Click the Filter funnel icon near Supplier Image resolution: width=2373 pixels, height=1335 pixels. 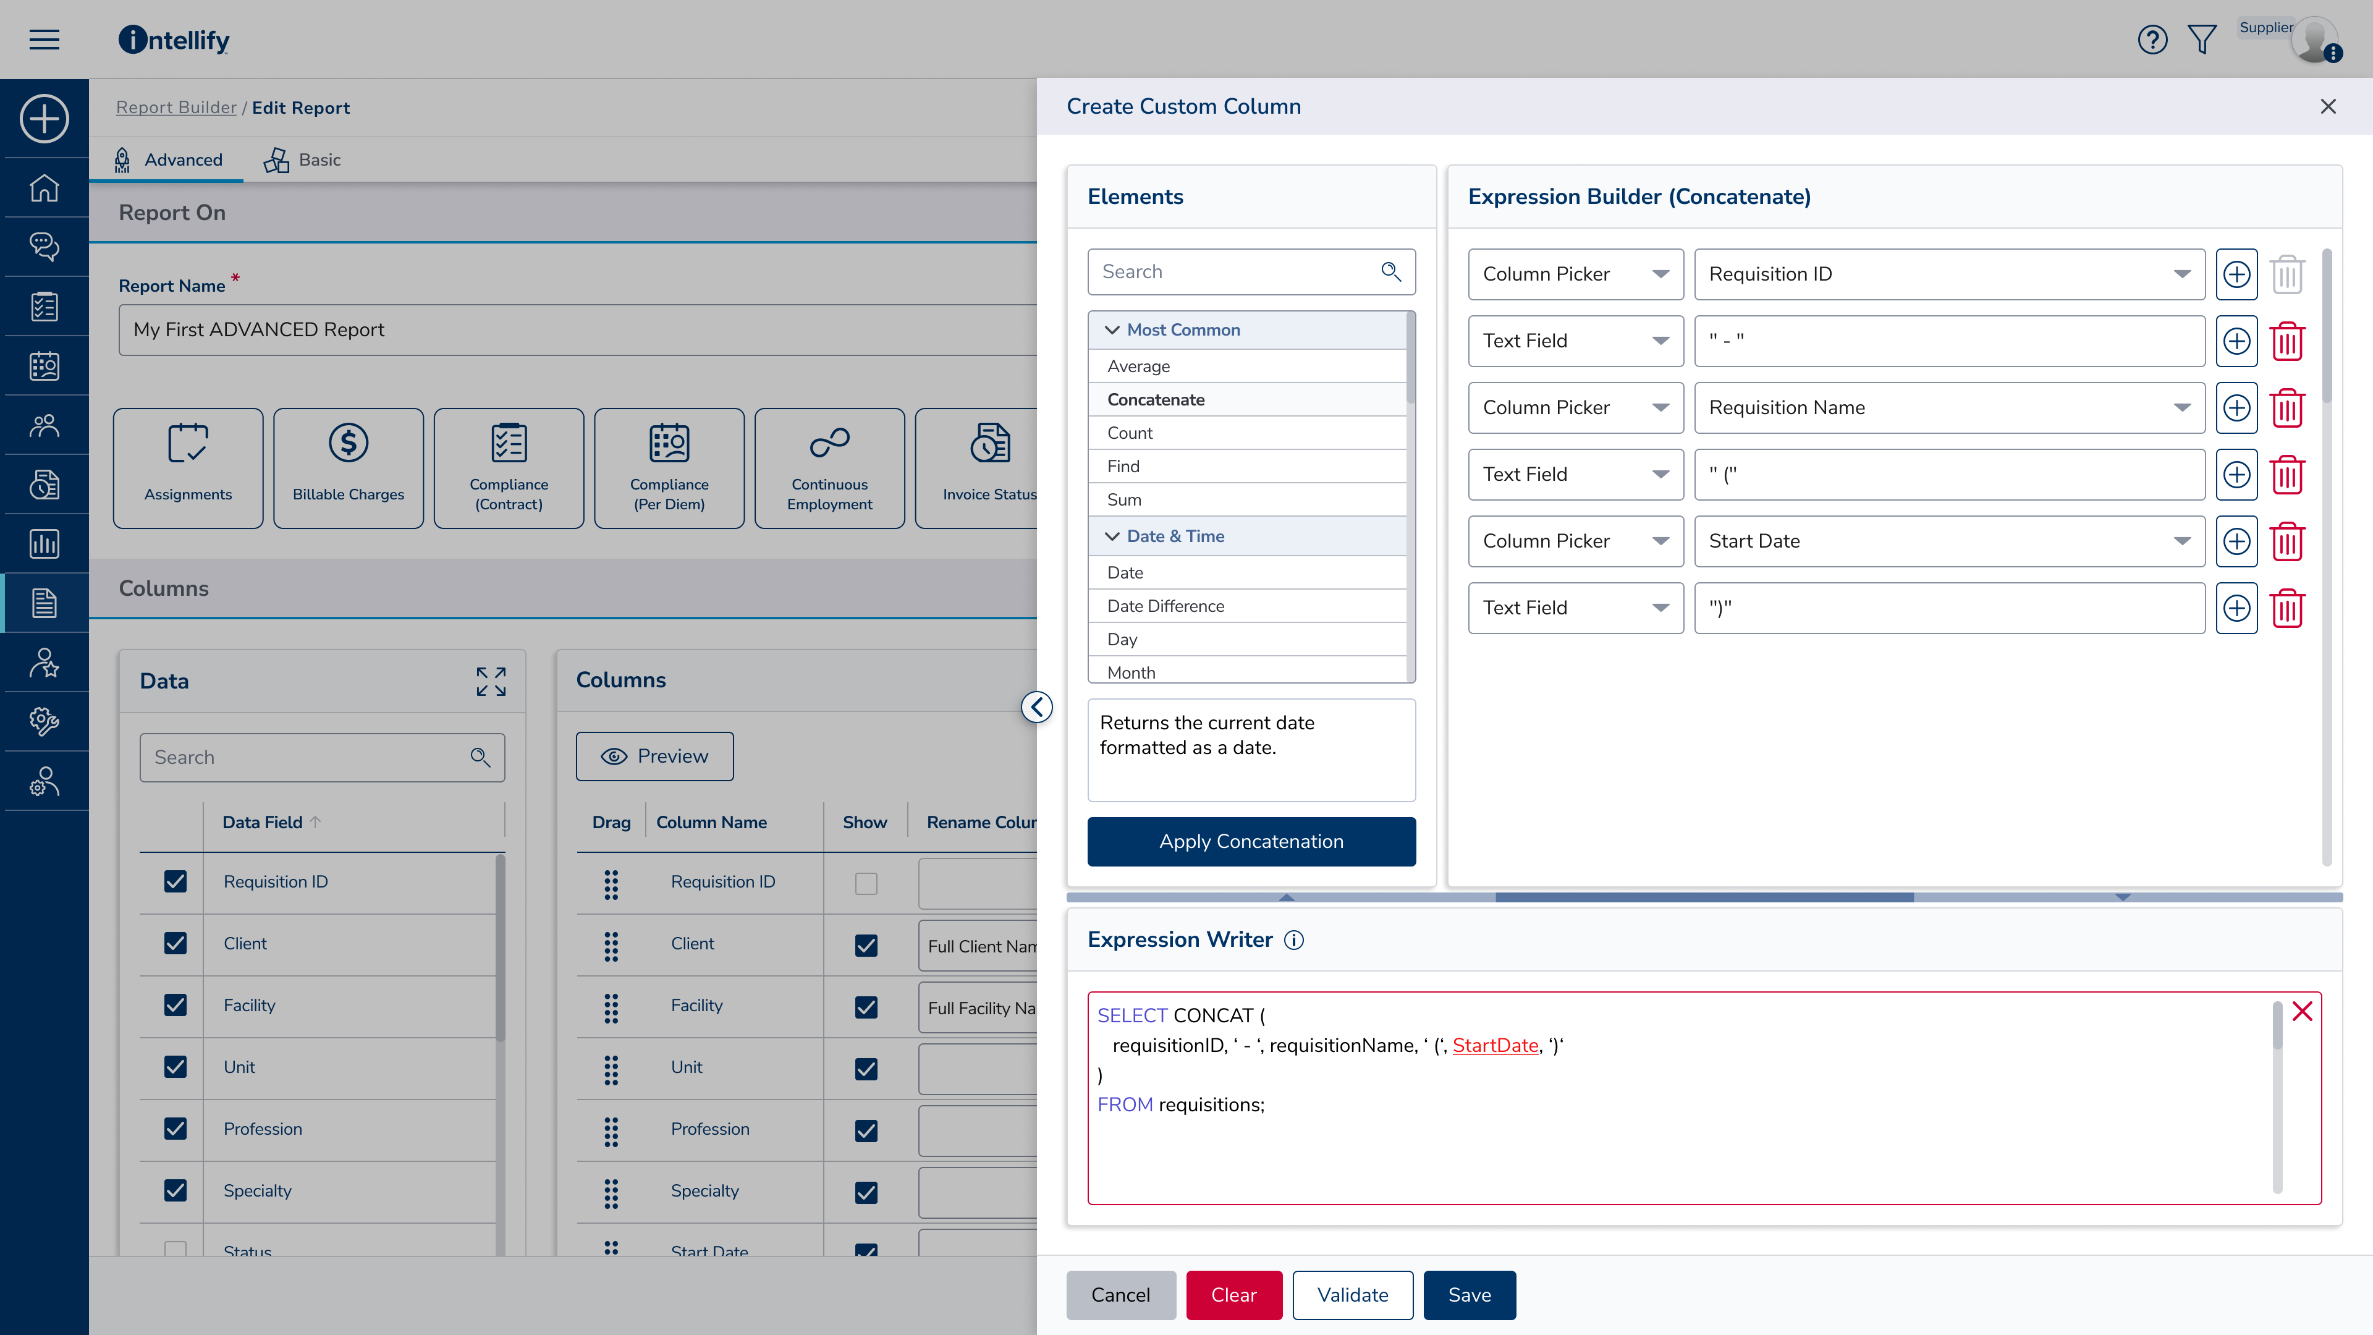click(x=2202, y=40)
